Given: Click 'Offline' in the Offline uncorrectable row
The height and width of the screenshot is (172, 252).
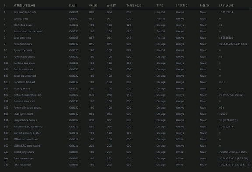Looking at the screenshot, I should [180, 139].
